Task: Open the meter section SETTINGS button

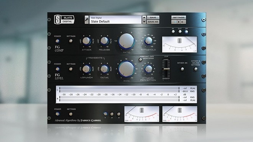Action: click(71, 114)
